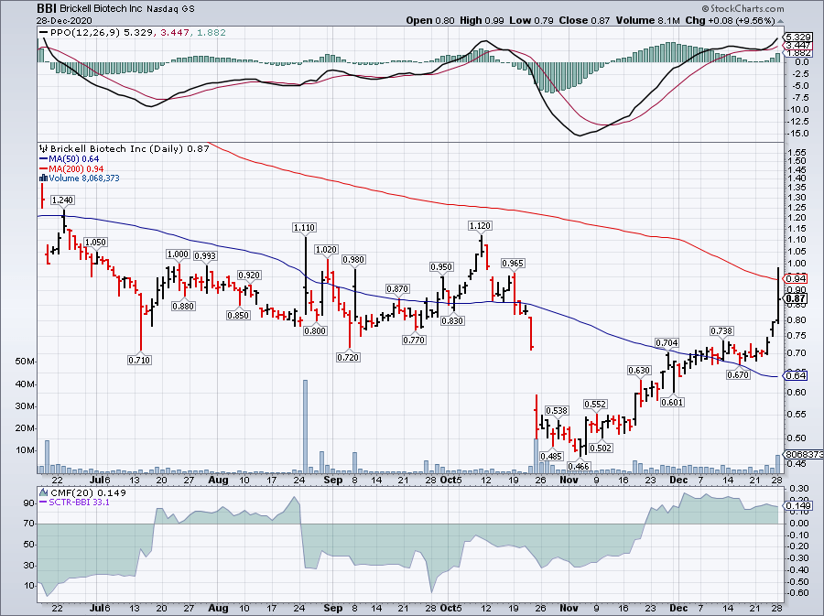Click the volume bars icon in the price legend
The image size is (824, 616).
tap(44, 178)
